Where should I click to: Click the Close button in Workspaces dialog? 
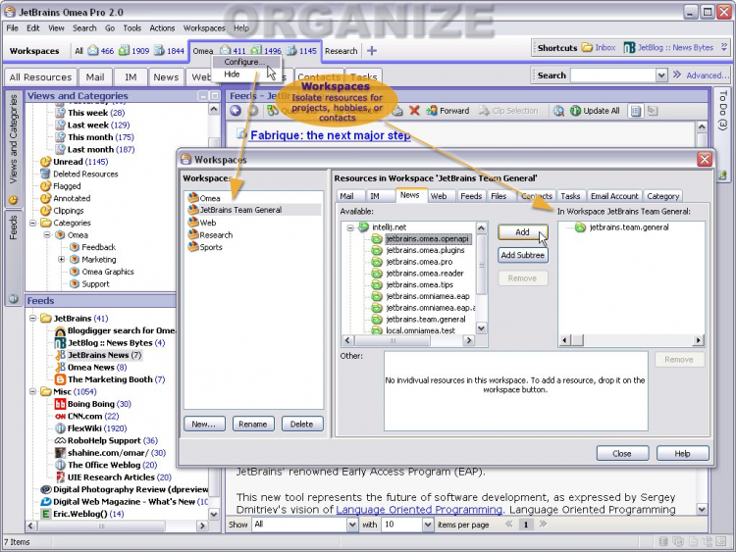pyautogui.click(x=622, y=454)
